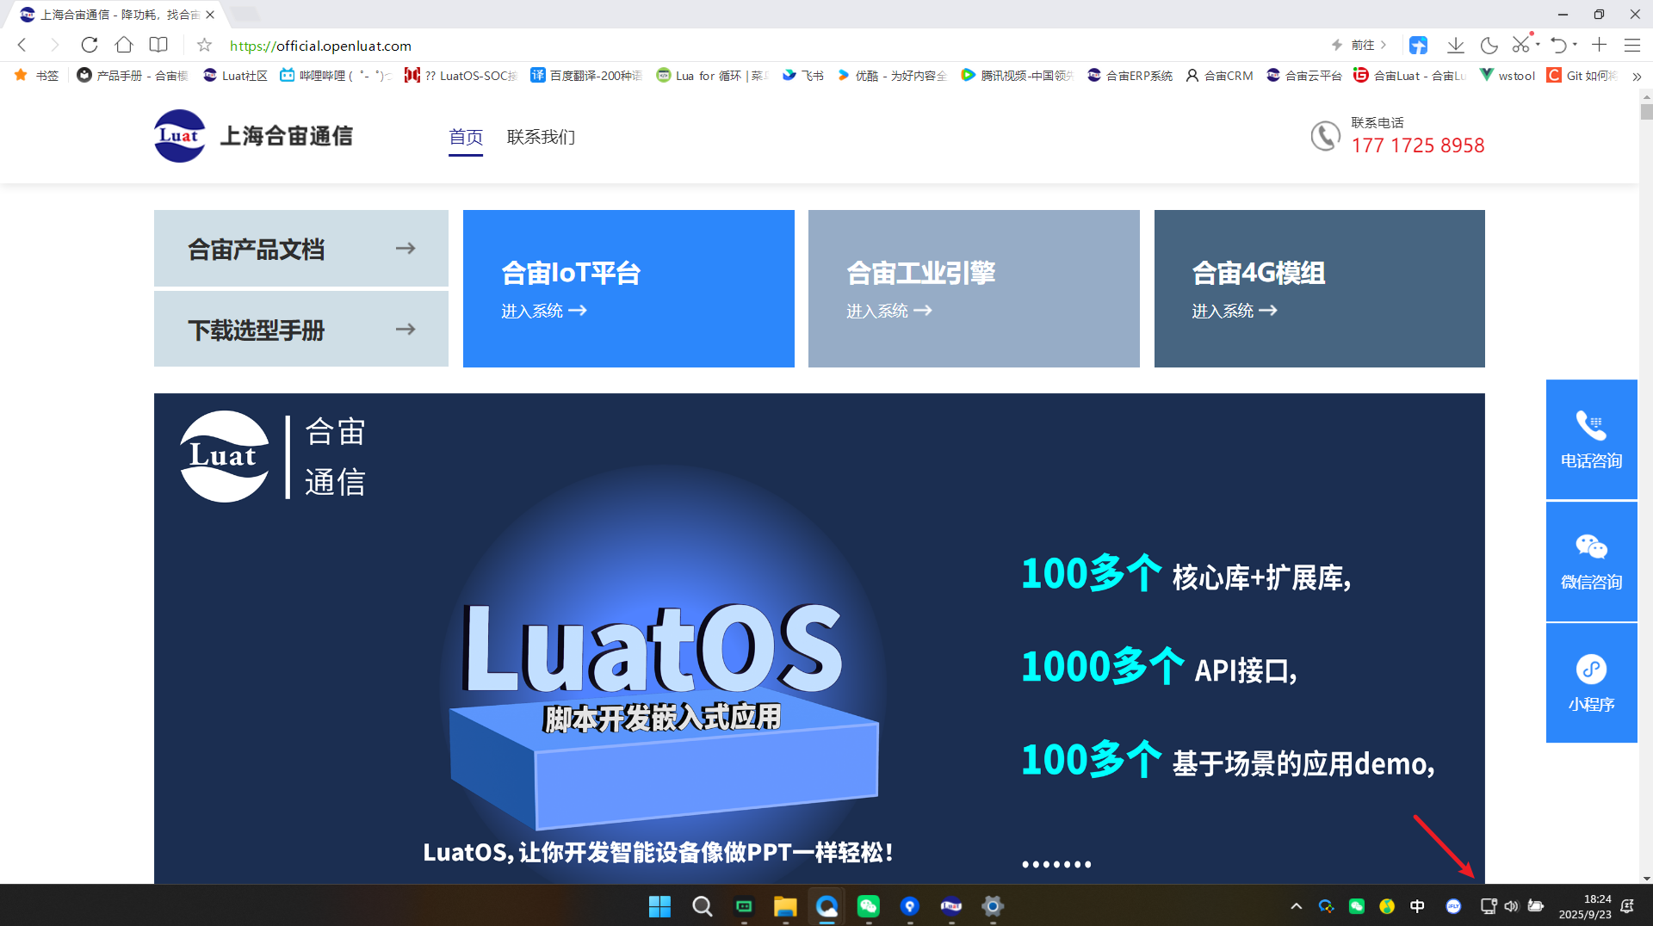Open the Lua for 循环 bookmark
This screenshot has width=1653, height=926.
[x=712, y=76]
